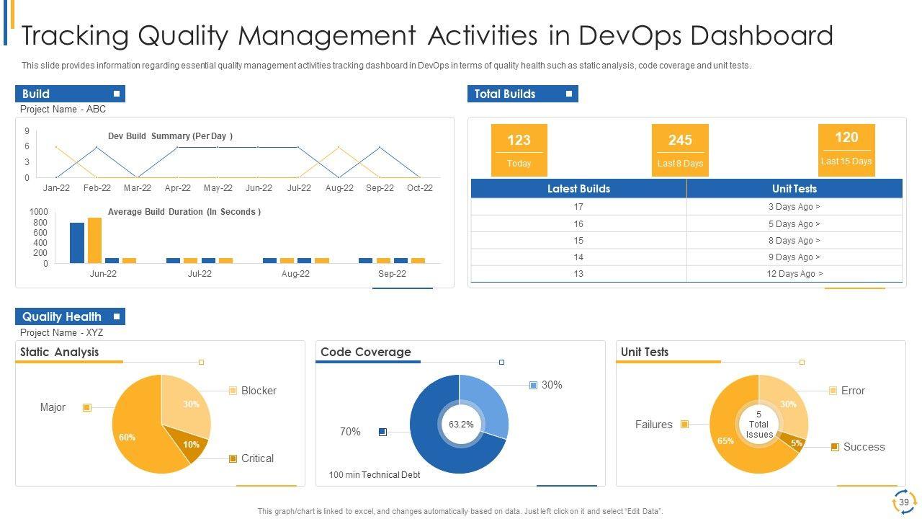Click the square marker on Unit Tests underline

click(802, 362)
